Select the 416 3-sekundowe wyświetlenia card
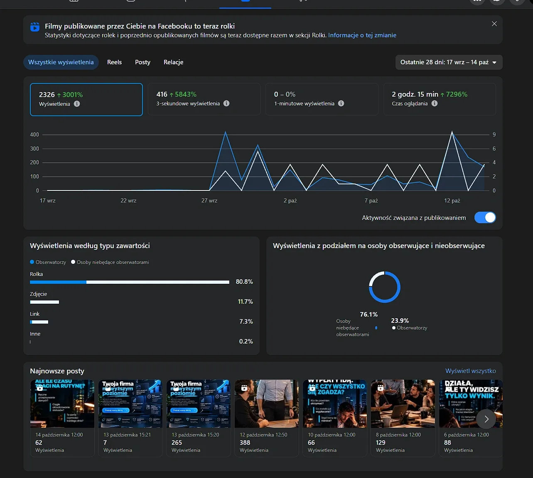533x478 pixels. tap(204, 99)
